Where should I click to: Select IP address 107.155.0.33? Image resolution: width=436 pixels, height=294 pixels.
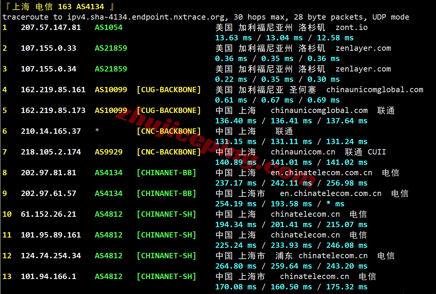click(x=49, y=48)
